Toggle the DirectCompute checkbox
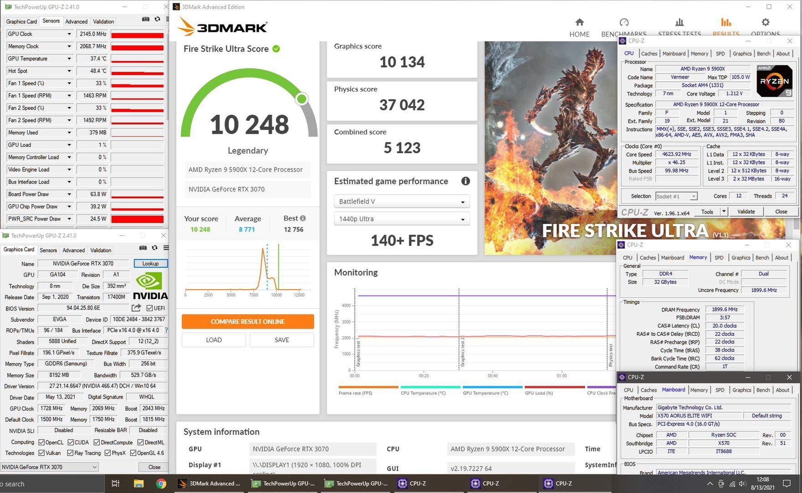This screenshot has height=493, width=802. coord(97,442)
